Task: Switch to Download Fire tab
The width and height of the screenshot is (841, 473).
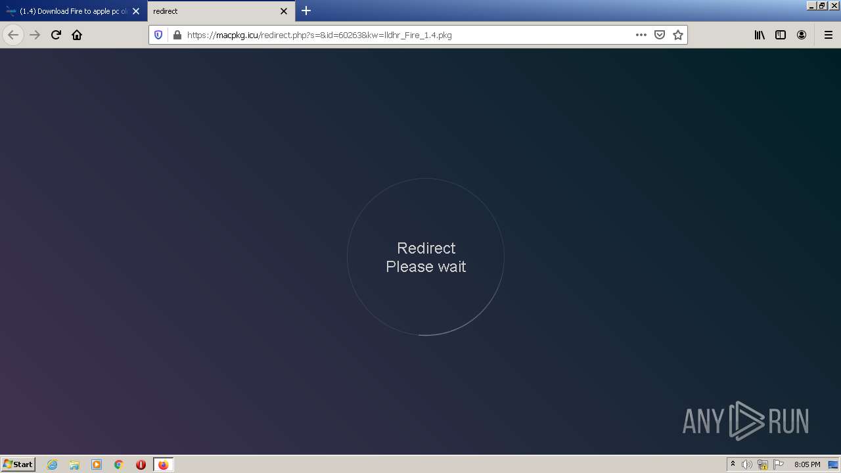Action: (x=72, y=11)
